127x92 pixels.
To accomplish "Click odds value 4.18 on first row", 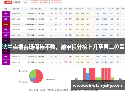I will [87, 14].
